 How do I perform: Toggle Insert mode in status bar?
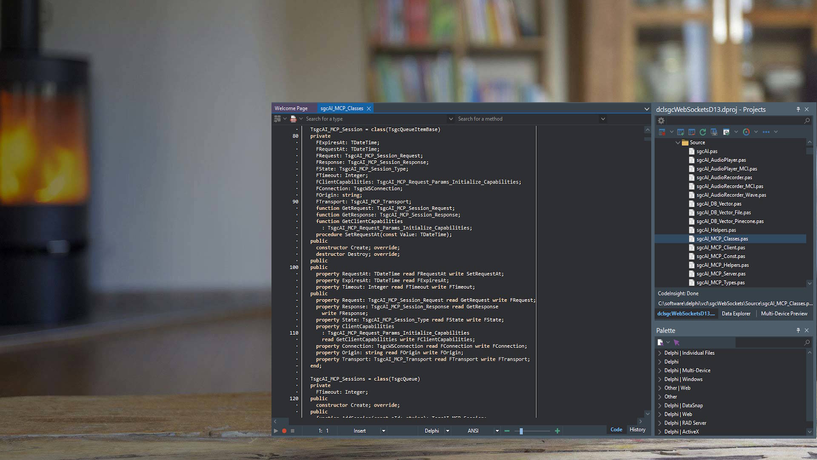tap(360, 431)
